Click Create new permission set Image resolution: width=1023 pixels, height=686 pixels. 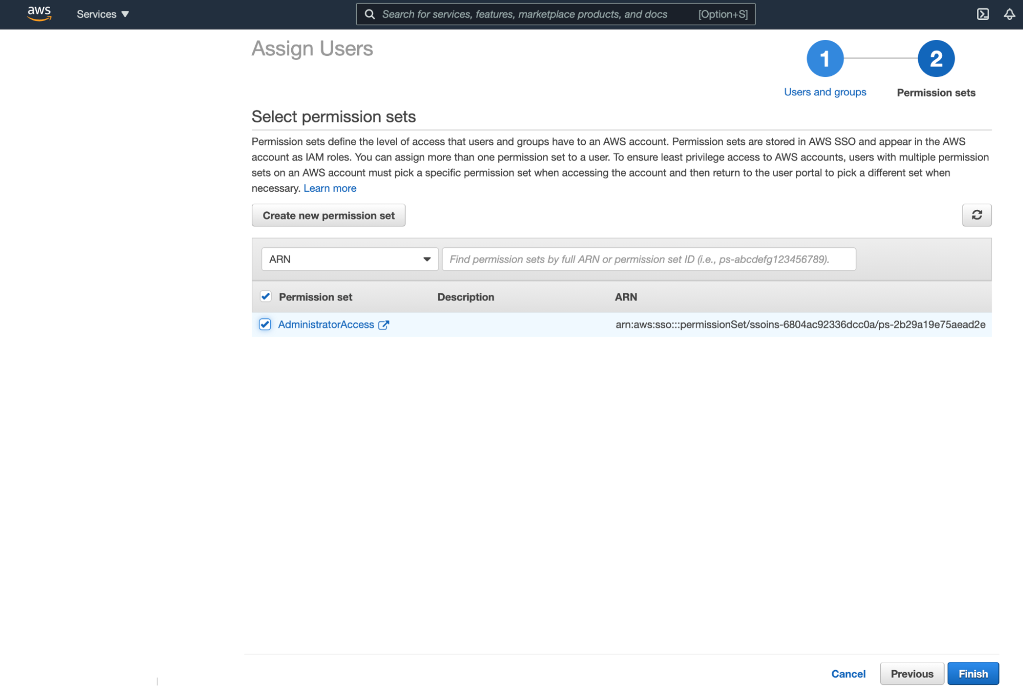click(328, 215)
